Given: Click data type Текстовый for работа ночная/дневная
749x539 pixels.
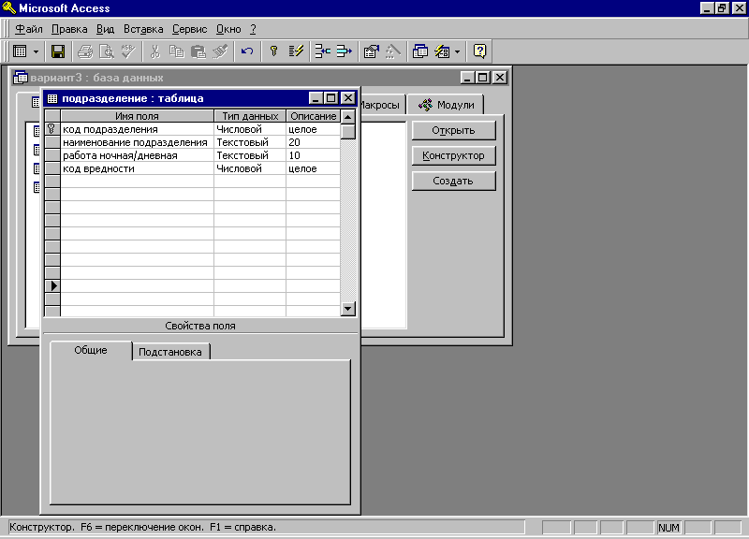Looking at the screenshot, I should pyautogui.click(x=250, y=155).
